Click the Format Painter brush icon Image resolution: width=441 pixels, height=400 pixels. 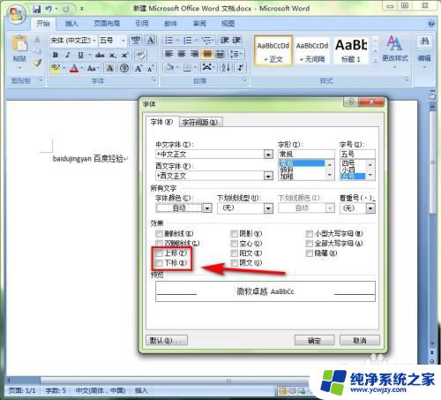[x=38, y=63]
